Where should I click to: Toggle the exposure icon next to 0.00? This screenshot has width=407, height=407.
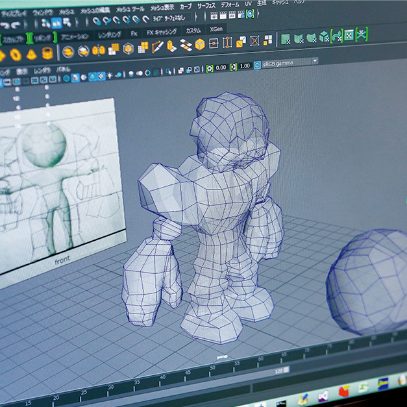(210, 69)
